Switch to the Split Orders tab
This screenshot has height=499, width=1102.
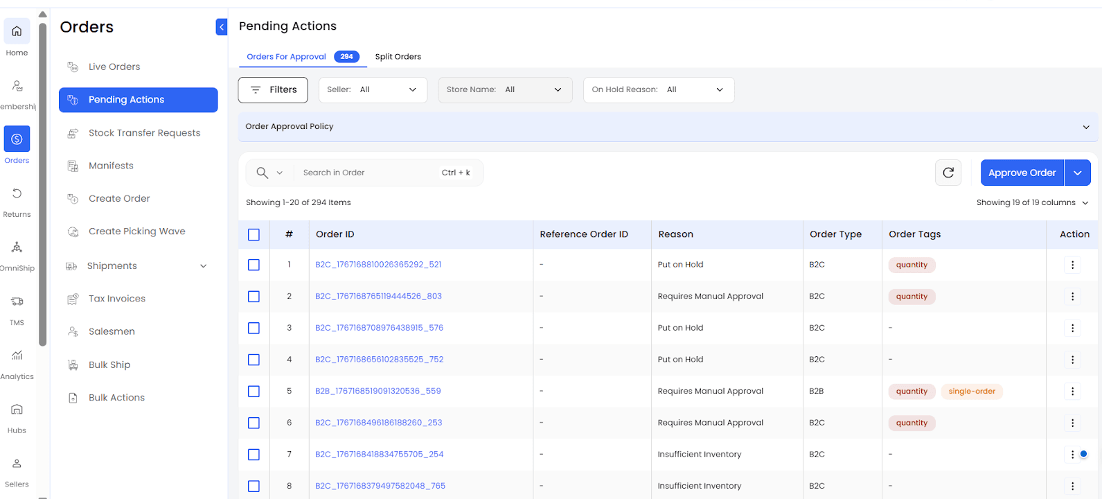pyautogui.click(x=398, y=57)
